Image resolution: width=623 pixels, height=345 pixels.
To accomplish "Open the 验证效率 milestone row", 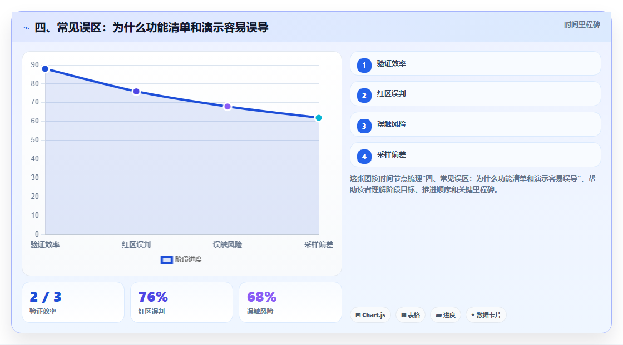I will (x=475, y=63).
